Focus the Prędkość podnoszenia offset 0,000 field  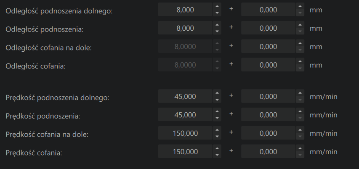click(x=269, y=114)
